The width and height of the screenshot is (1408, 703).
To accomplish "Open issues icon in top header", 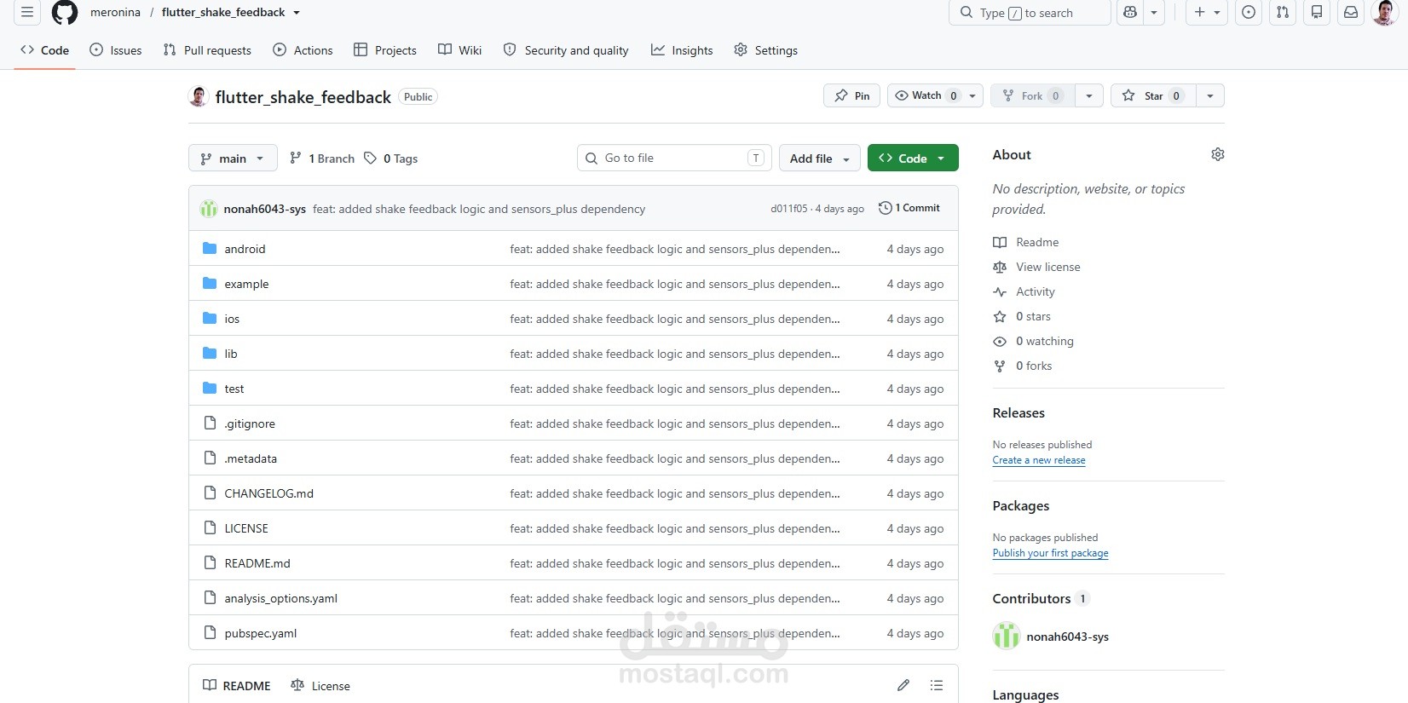I will point(1249,12).
